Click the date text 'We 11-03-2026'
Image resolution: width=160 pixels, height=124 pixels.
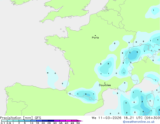[x=106, y=118]
